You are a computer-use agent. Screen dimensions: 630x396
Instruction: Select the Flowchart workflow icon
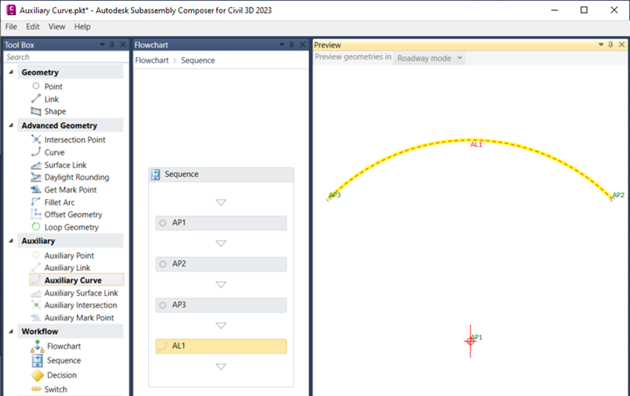tap(37, 346)
